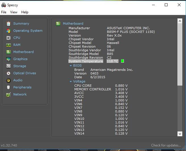
Task: Click the Southbridge Model value B85
Action: click(x=110, y=54)
